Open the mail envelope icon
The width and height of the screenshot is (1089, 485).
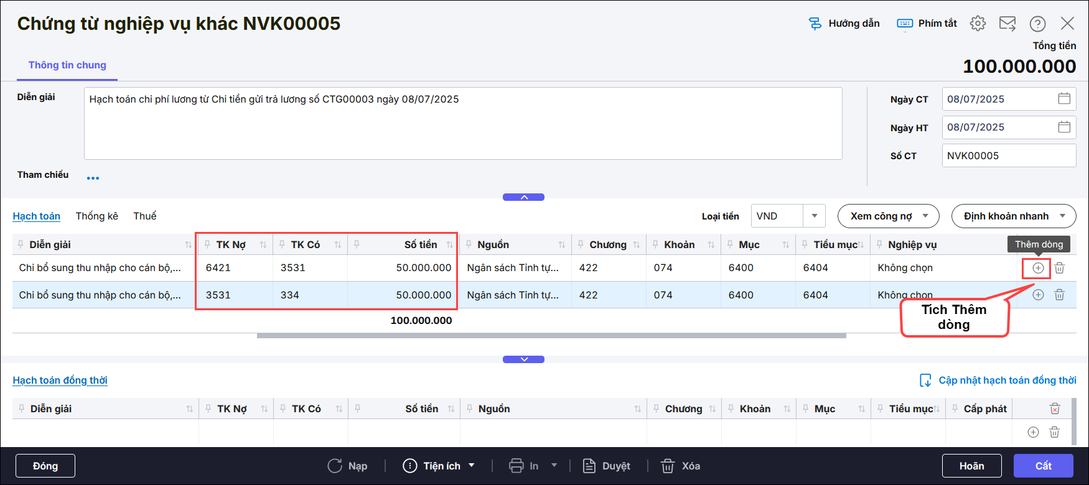1007,24
